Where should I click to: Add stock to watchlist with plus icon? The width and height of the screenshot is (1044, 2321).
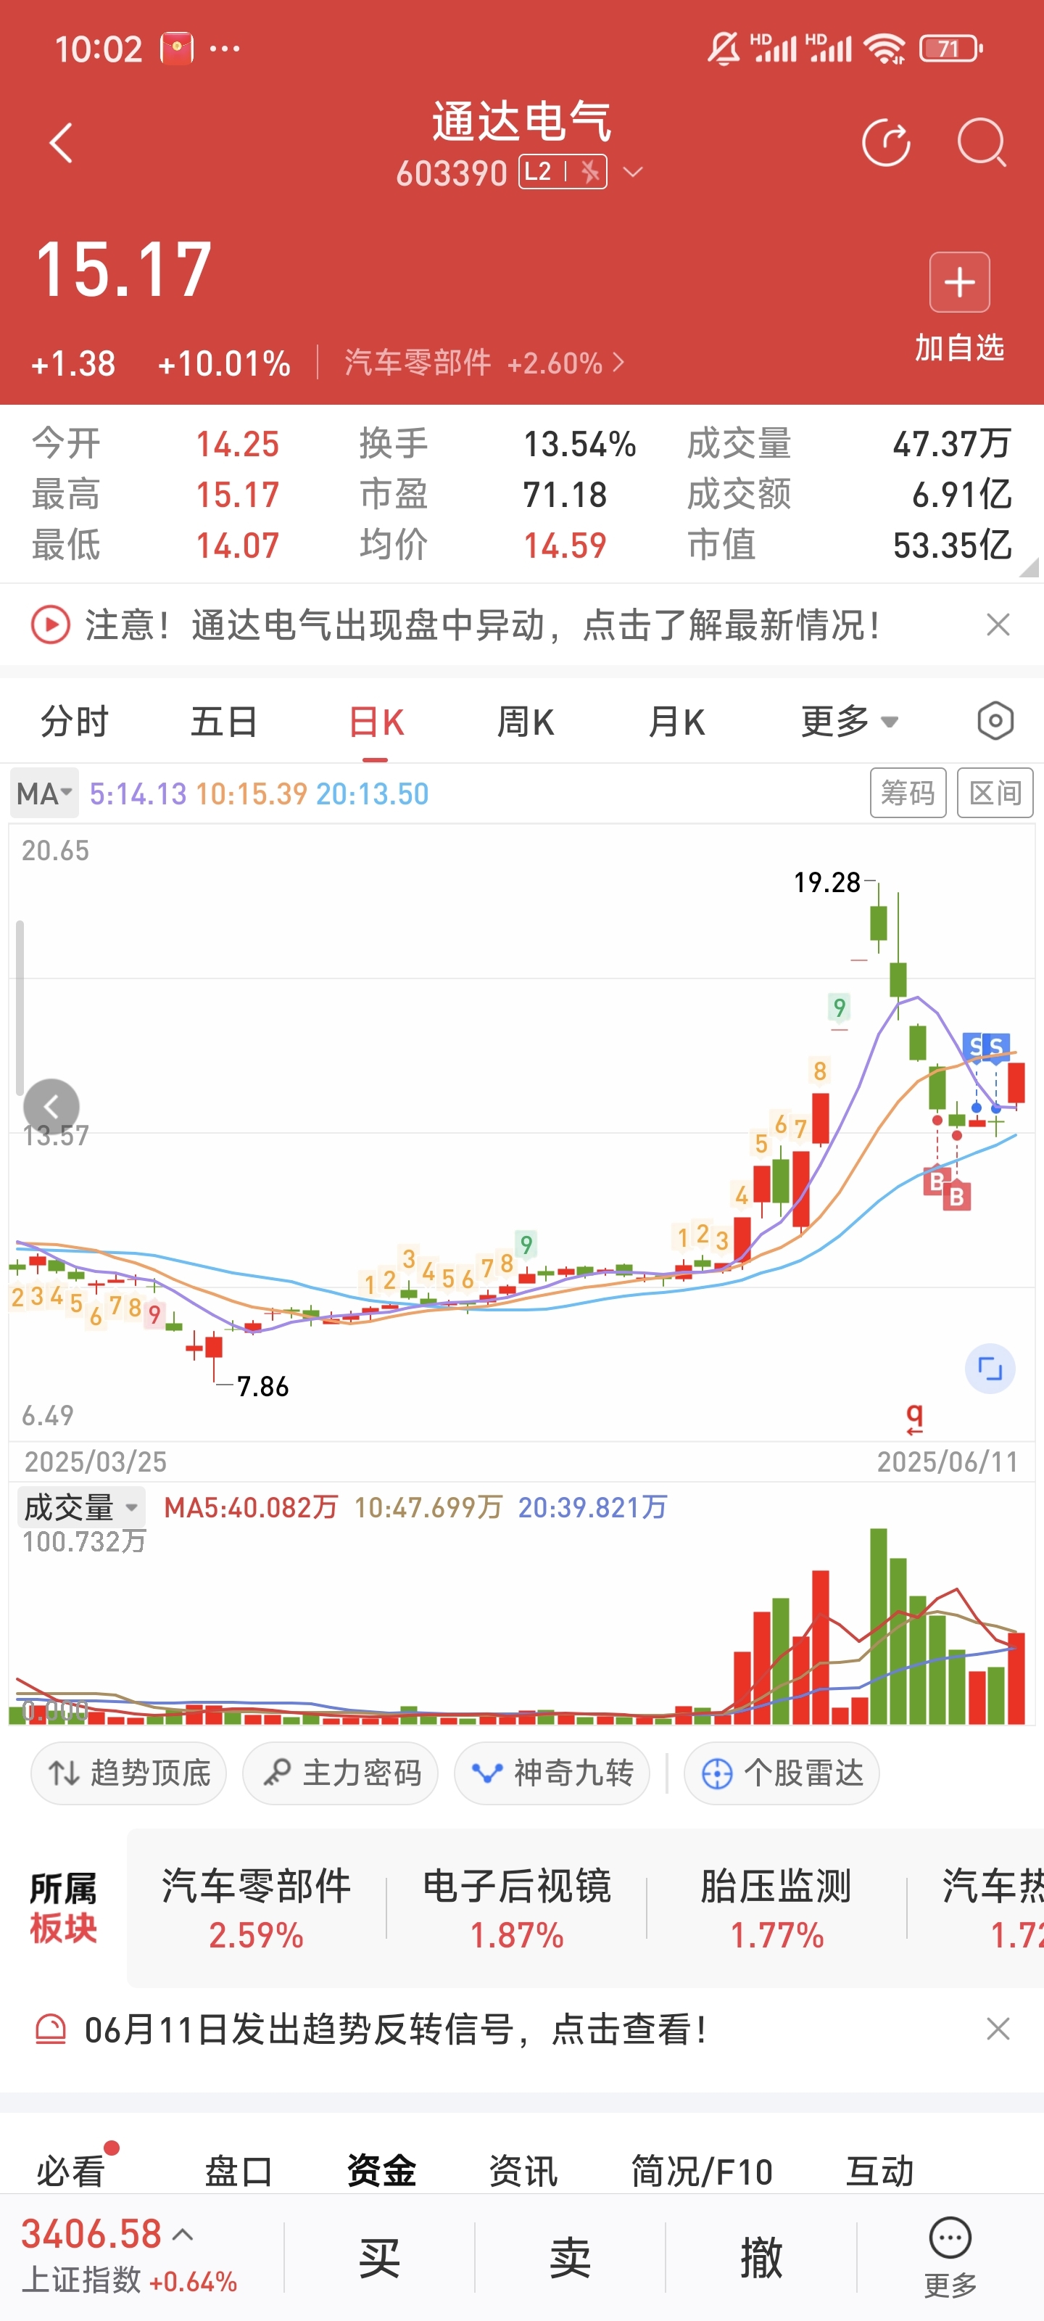click(959, 282)
